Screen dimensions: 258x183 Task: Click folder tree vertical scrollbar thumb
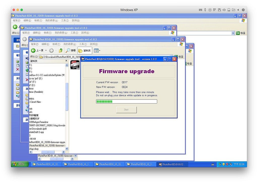click(67, 97)
